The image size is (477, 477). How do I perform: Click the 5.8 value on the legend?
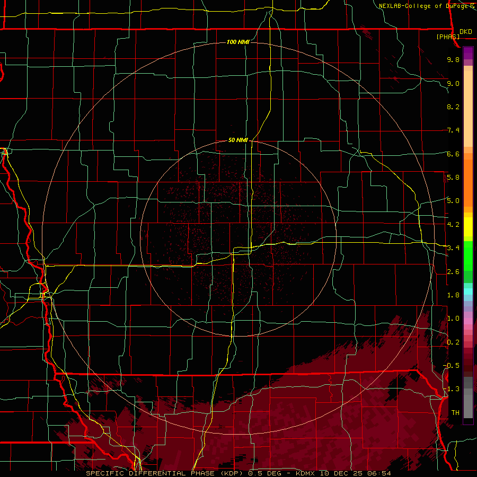(453, 178)
